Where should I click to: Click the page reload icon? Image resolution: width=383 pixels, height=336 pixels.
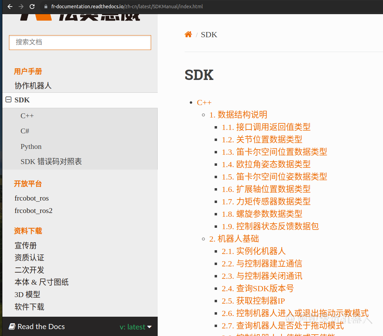click(x=32, y=6)
